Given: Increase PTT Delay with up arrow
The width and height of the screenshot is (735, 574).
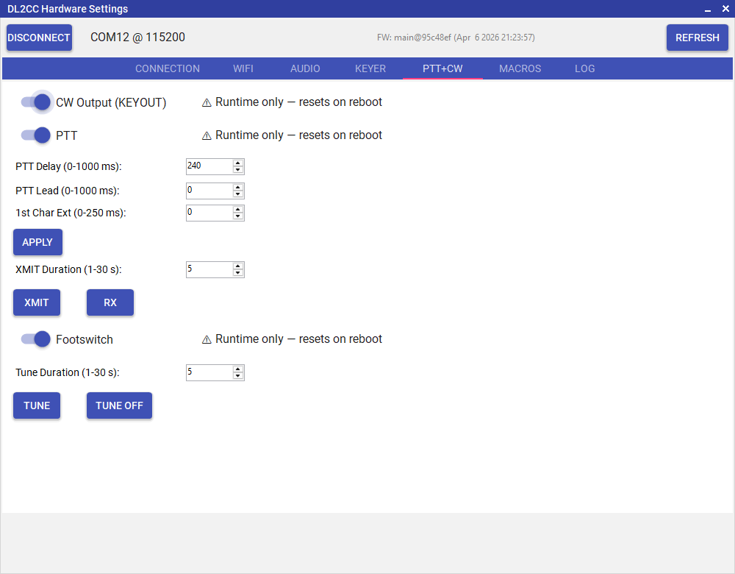Looking at the screenshot, I should (238, 163).
